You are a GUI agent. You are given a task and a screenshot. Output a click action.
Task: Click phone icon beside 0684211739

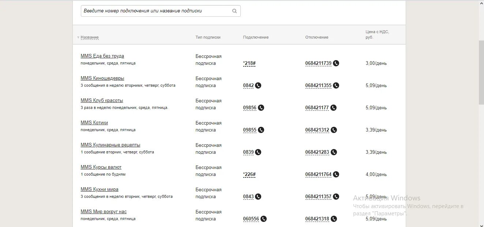point(336,63)
